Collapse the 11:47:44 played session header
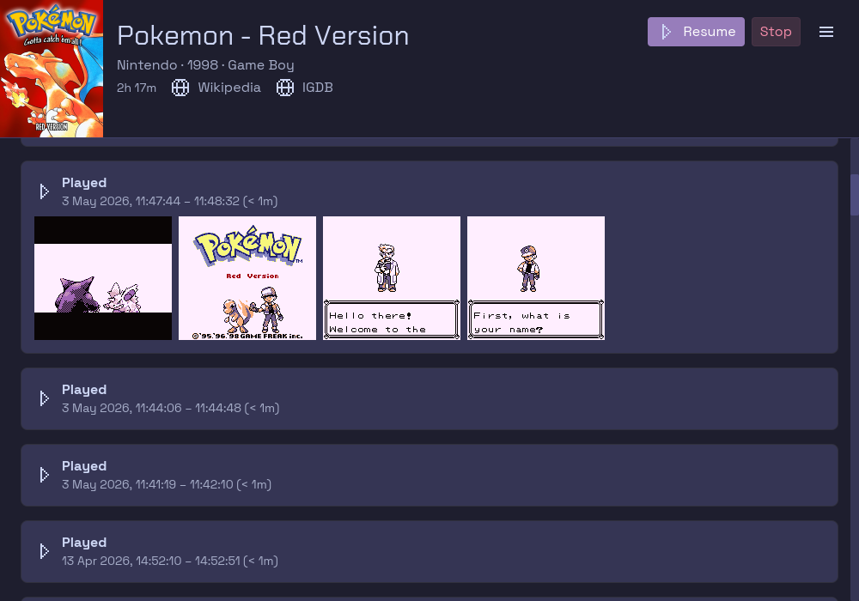This screenshot has height=601, width=859. point(429,191)
